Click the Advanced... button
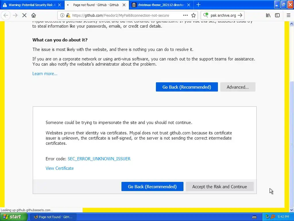Screen dimensions: 294x221 coord(238,87)
